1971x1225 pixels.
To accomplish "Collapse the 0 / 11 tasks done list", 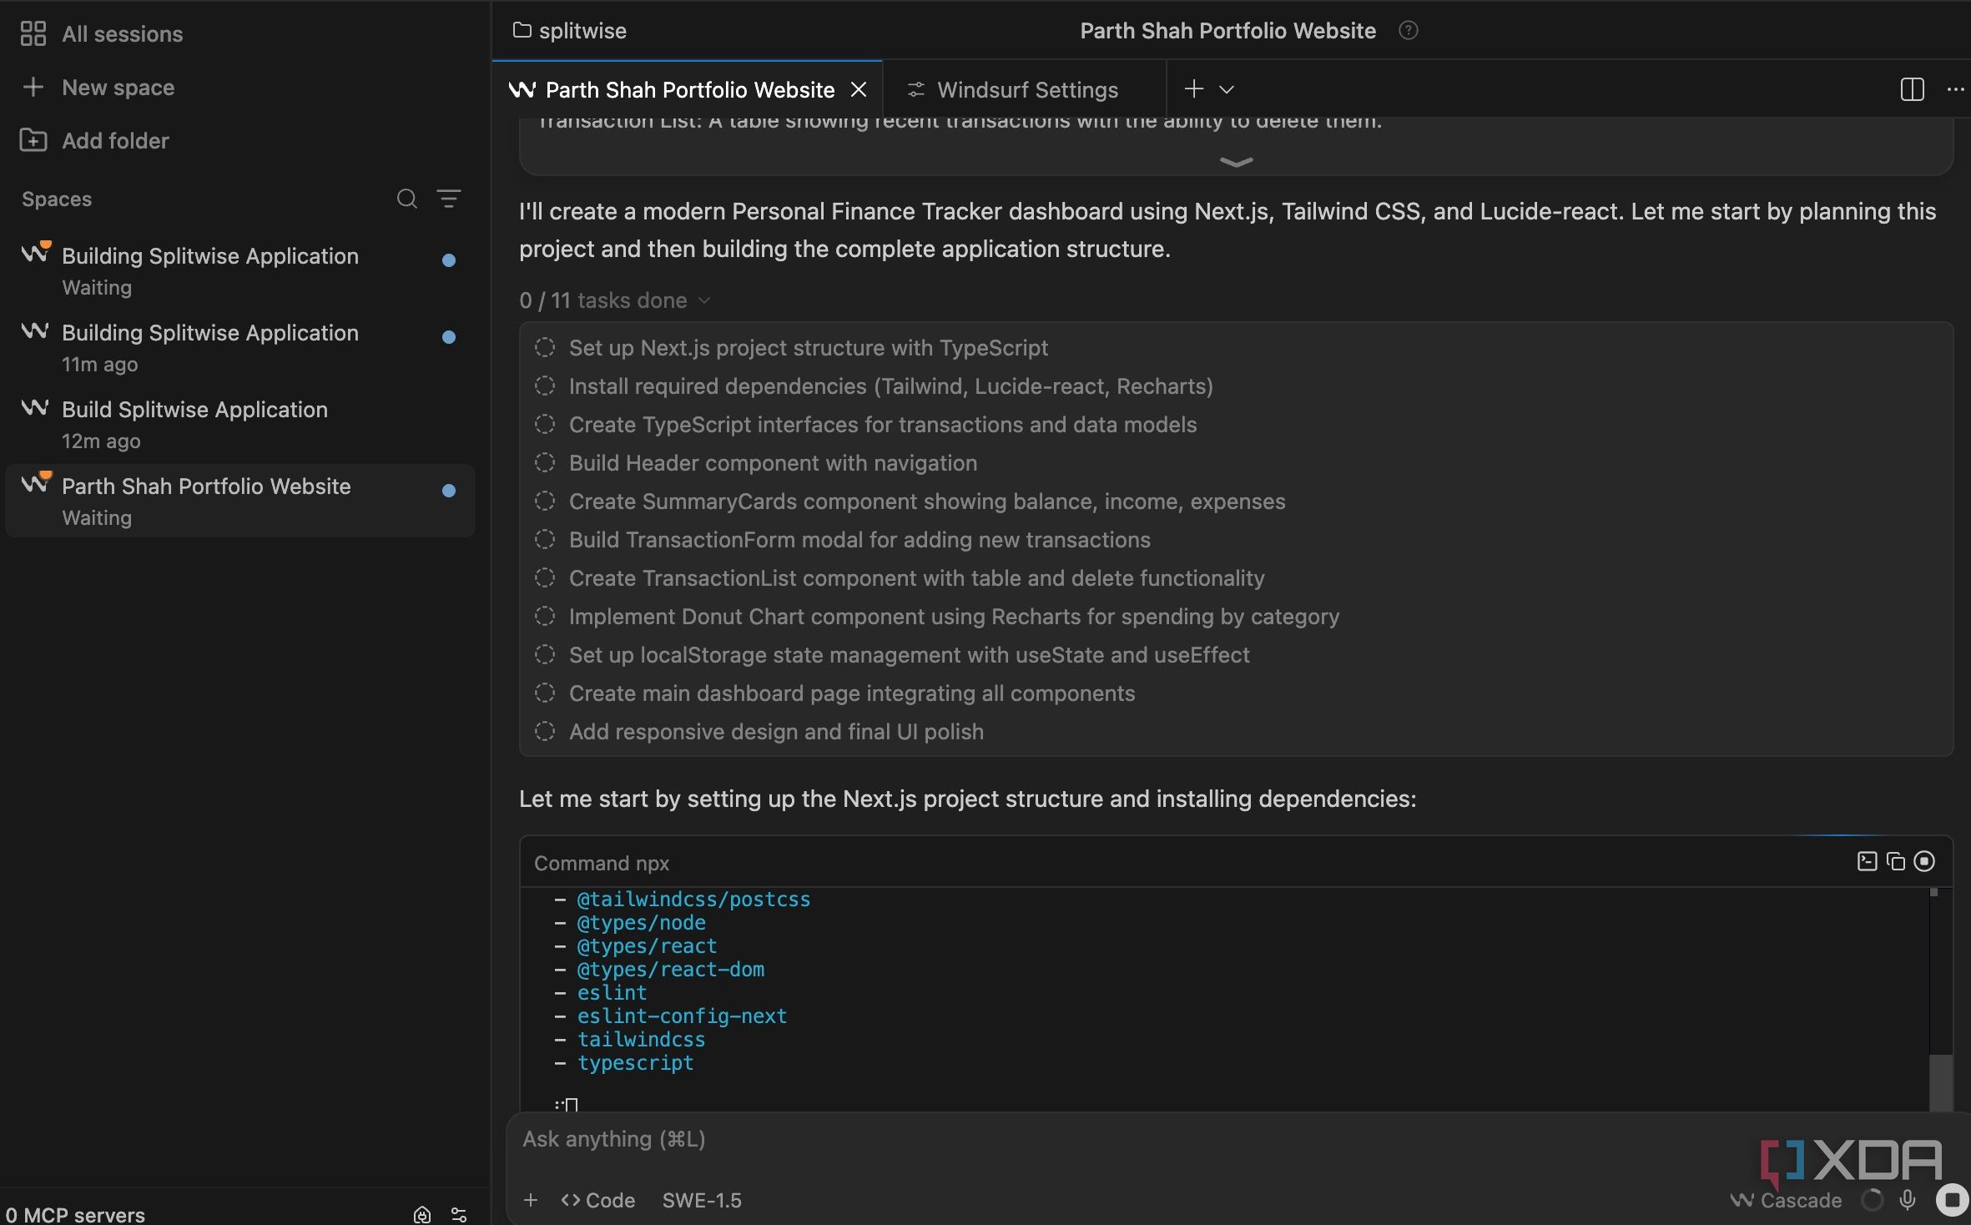I will pos(614,300).
